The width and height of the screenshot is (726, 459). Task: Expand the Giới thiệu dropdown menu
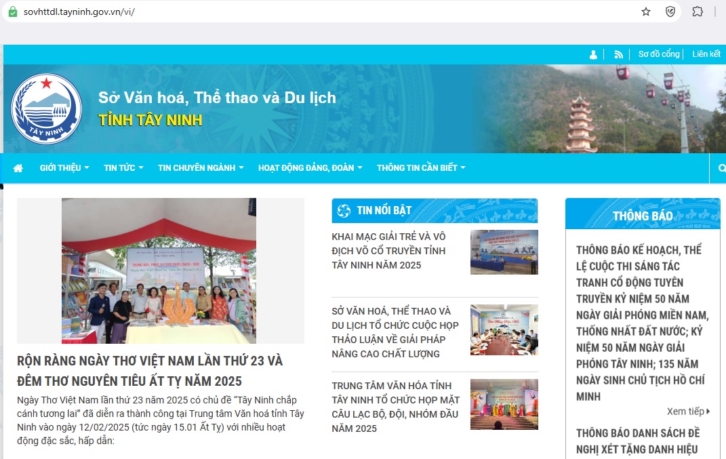click(64, 168)
